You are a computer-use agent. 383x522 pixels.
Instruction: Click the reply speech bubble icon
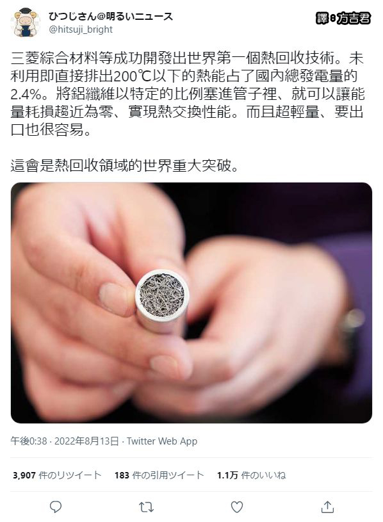click(x=56, y=507)
